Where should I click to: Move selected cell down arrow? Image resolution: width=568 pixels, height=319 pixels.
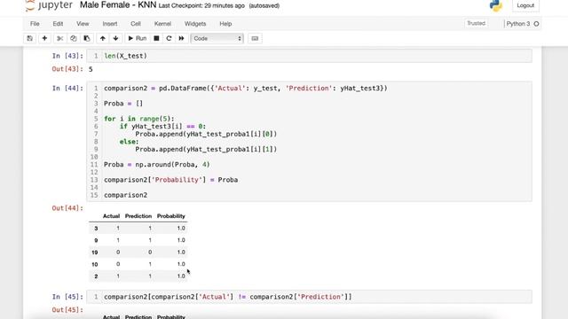[x=115, y=38]
